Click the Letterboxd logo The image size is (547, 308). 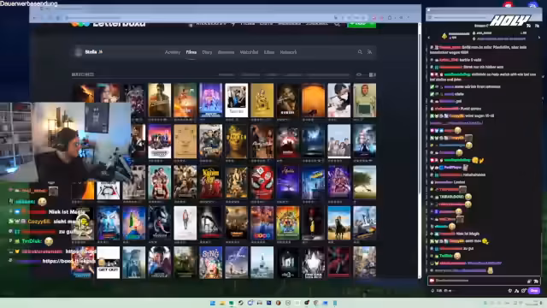pyautogui.click(x=109, y=24)
